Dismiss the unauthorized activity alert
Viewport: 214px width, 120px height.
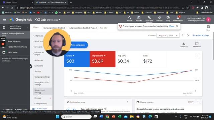pyautogui.click(x=177, y=26)
